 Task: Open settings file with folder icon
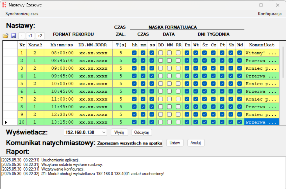[x=5, y=36]
